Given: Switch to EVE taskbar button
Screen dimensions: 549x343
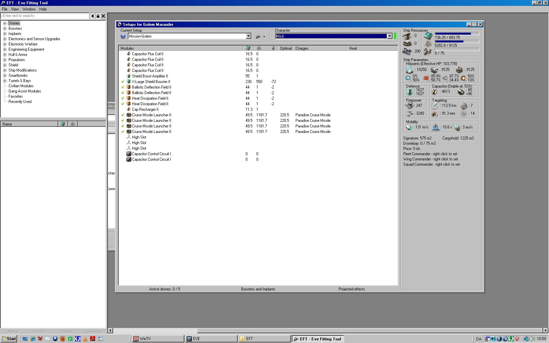Looking at the screenshot, I should point(211,339).
